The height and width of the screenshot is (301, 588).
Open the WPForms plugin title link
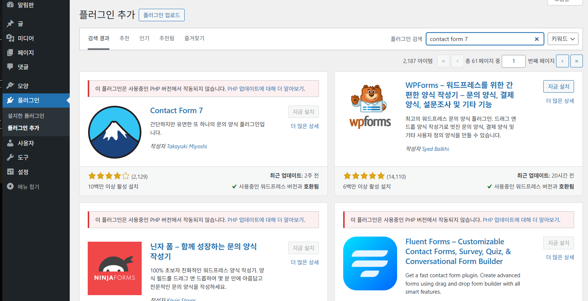(x=460, y=95)
